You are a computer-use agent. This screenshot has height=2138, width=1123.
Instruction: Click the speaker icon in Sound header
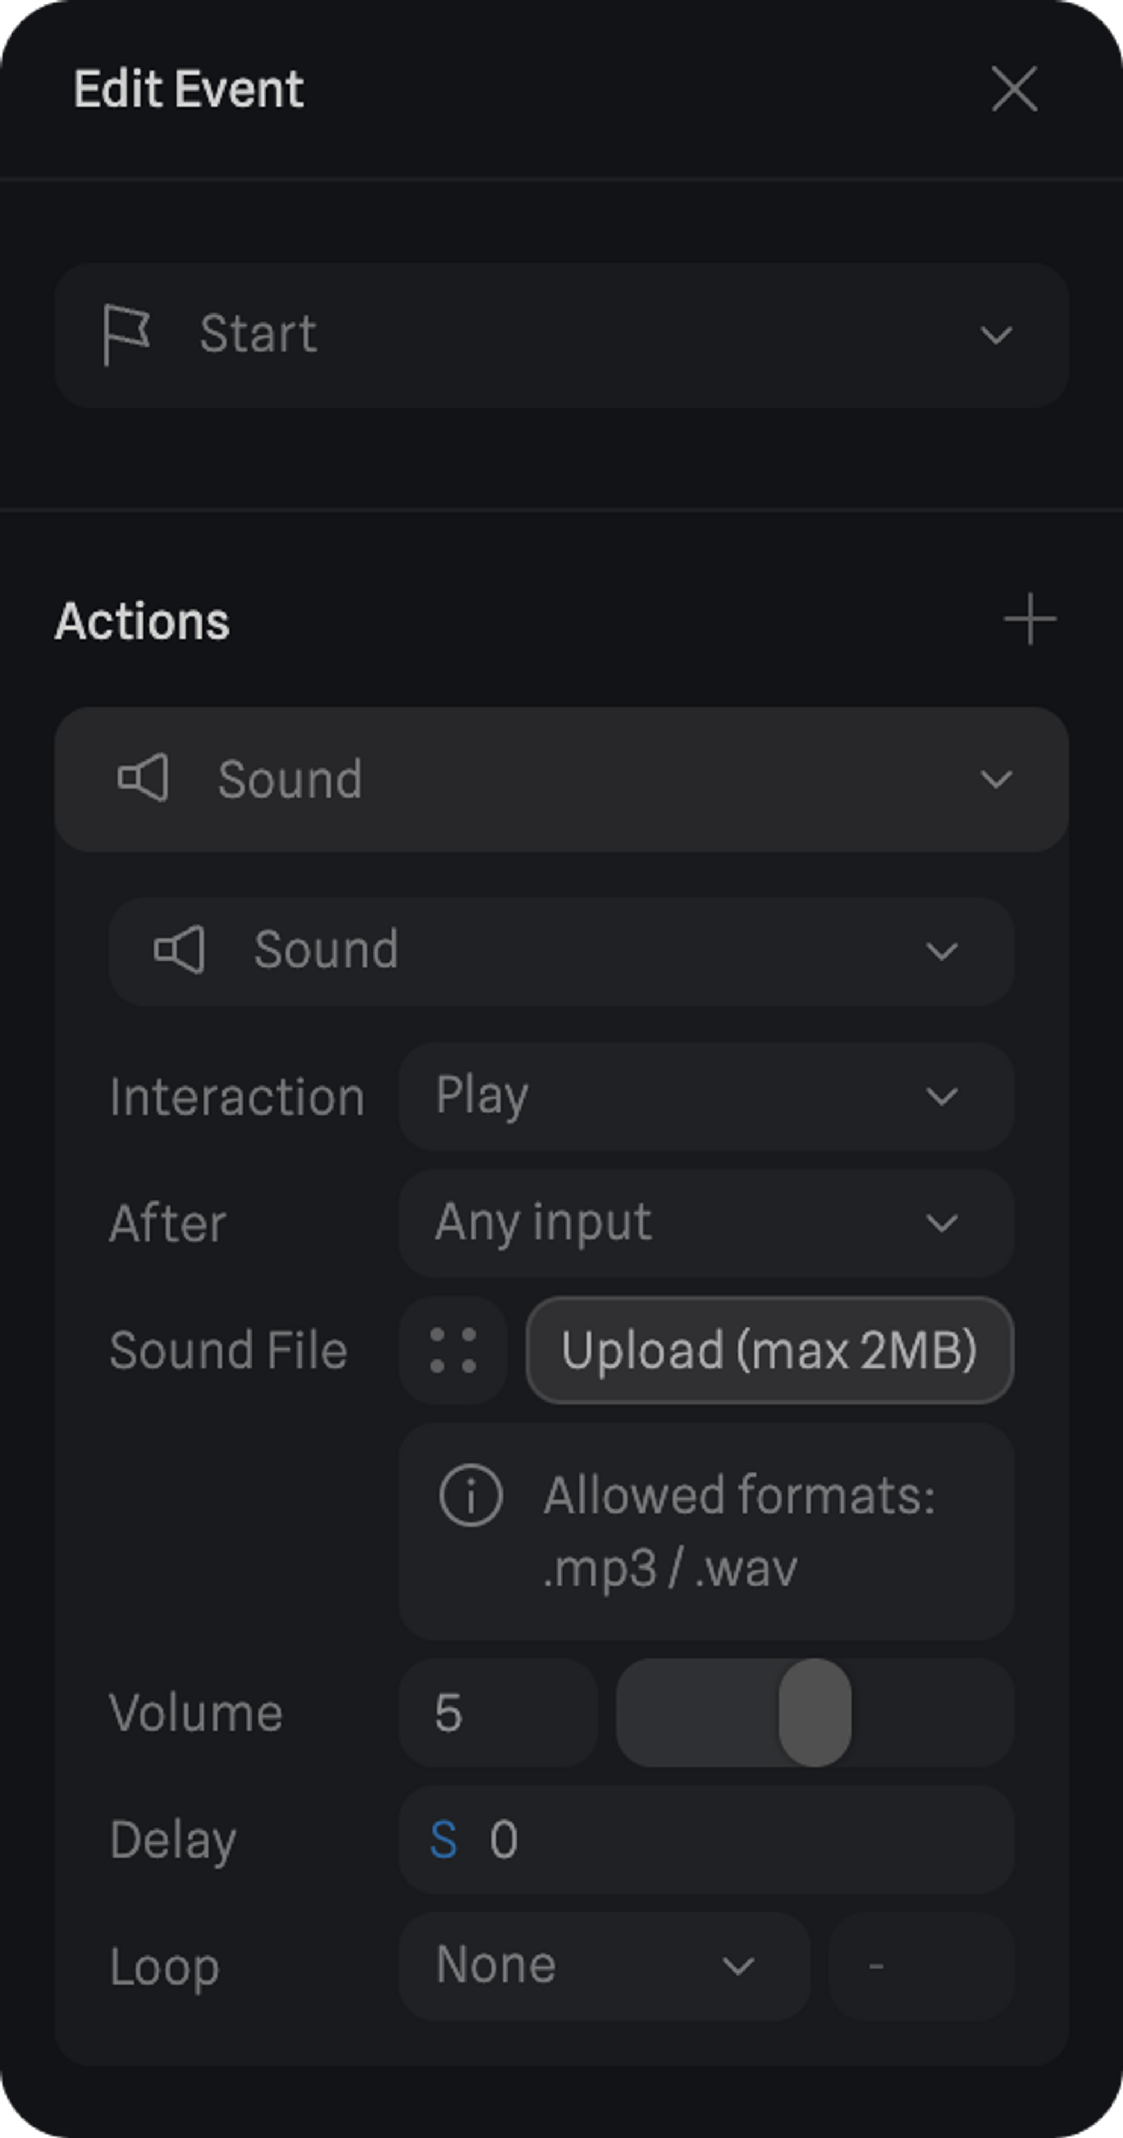coord(144,779)
